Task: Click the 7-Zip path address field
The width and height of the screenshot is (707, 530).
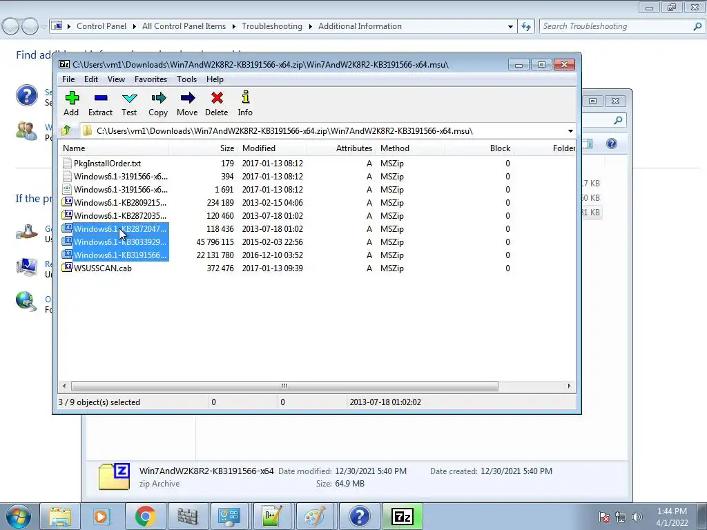Action: (x=322, y=130)
